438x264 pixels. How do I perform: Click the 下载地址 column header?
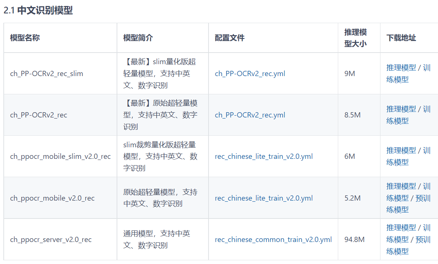click(401, 38)
